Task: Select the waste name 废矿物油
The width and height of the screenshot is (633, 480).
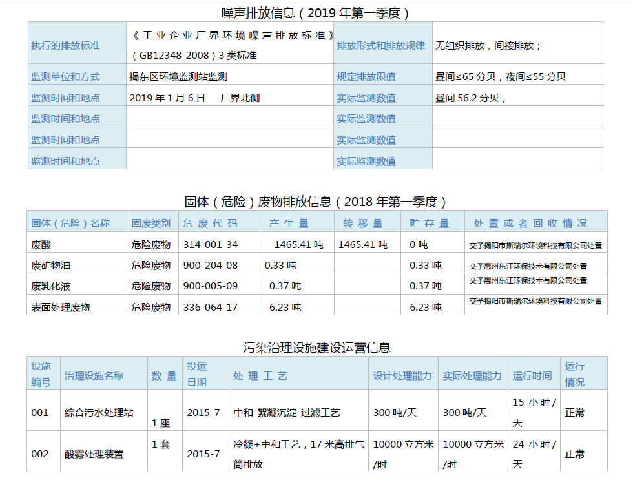Action: (x=51, y=266)
